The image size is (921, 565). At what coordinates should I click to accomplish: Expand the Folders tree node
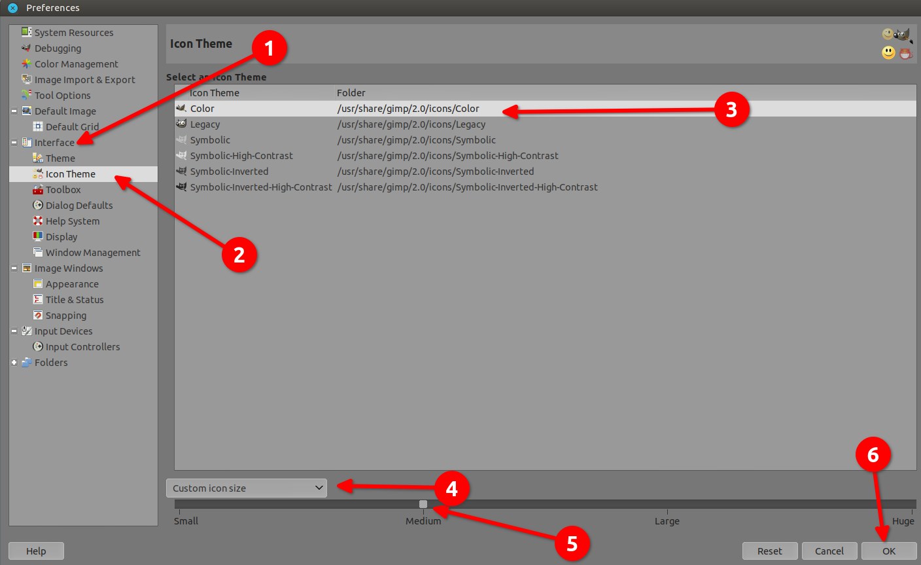14,363
